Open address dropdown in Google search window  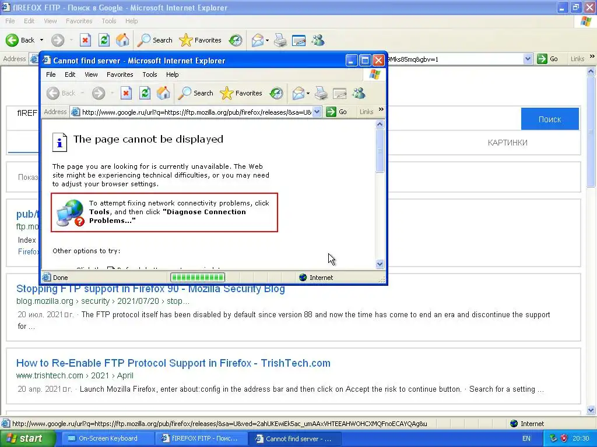click(528, 59)
